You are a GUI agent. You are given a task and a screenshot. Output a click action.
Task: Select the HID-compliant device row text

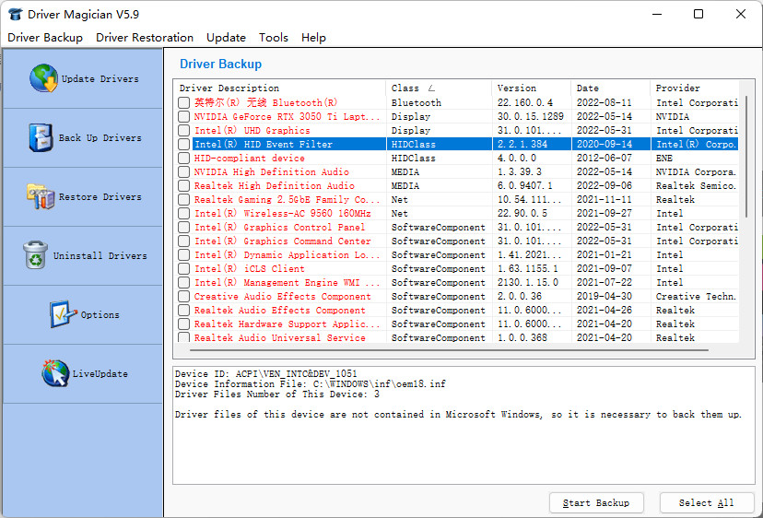(249, 159)
